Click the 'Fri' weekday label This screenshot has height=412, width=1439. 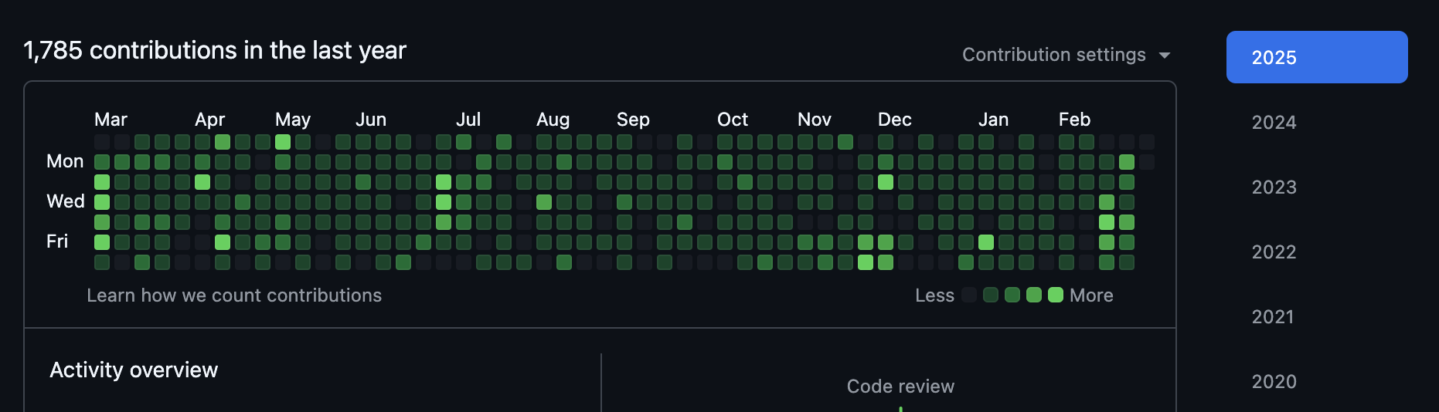point(57,241)
